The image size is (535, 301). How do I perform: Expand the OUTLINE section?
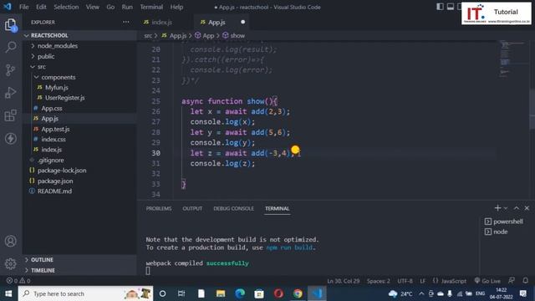(x=79, y=260)
